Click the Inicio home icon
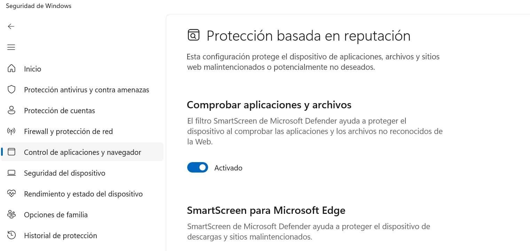 [11, 68]
